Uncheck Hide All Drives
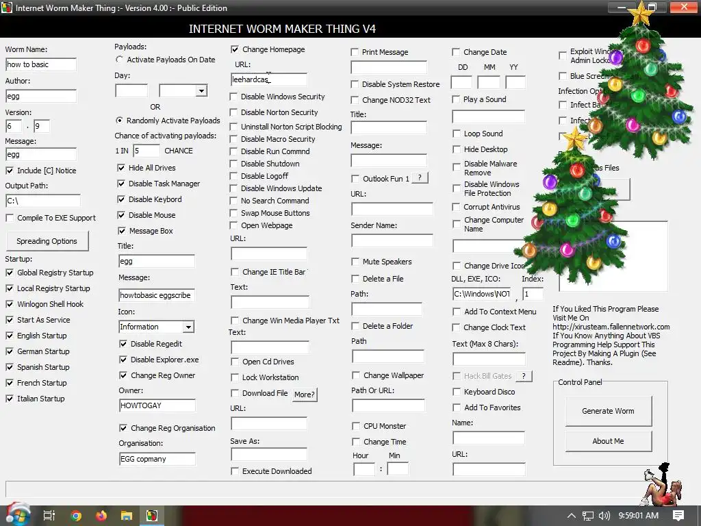701x526 pixels. (121, 168)
